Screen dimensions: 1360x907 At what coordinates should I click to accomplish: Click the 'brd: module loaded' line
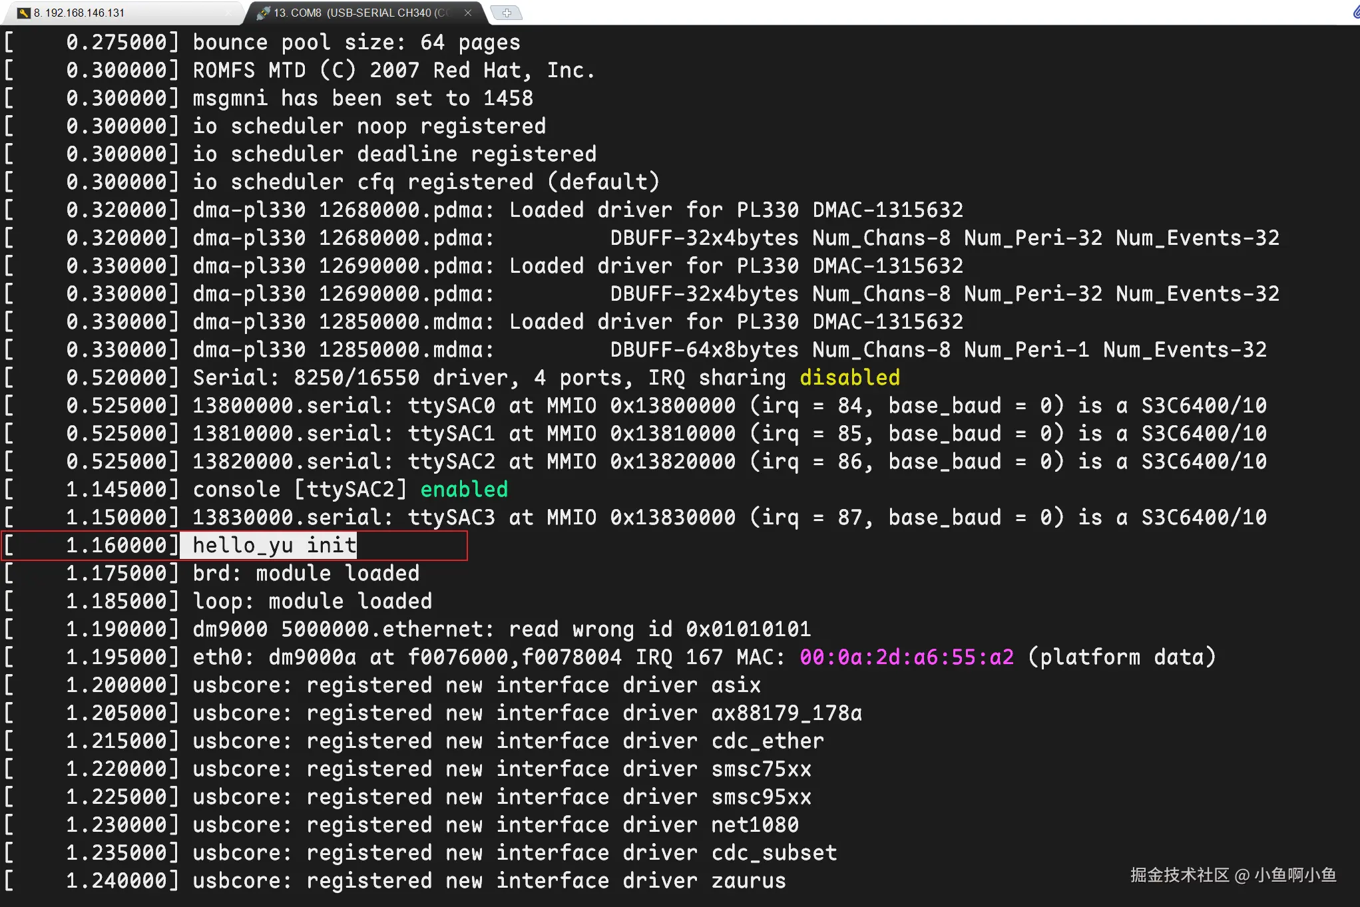[x=306, y=574]
